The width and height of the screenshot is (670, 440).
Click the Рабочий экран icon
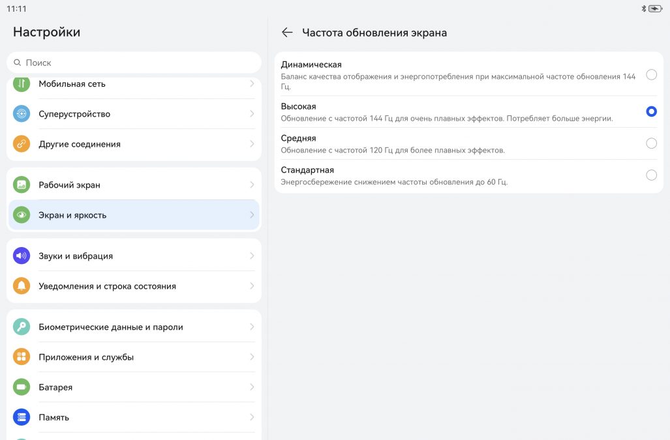(x=22, y=185)
